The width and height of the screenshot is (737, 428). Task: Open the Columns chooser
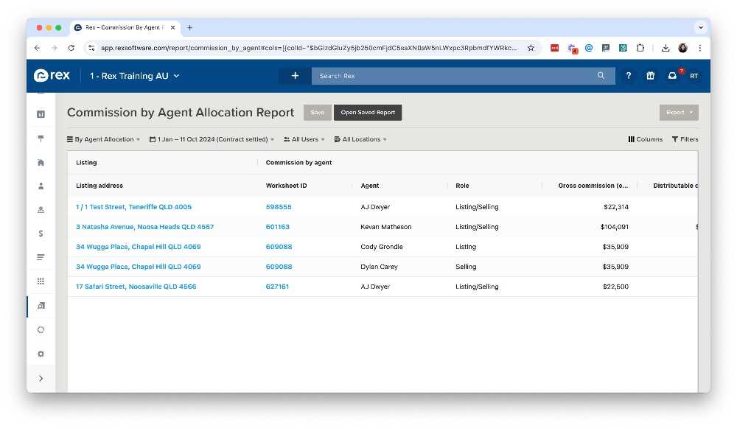(645, 139)
